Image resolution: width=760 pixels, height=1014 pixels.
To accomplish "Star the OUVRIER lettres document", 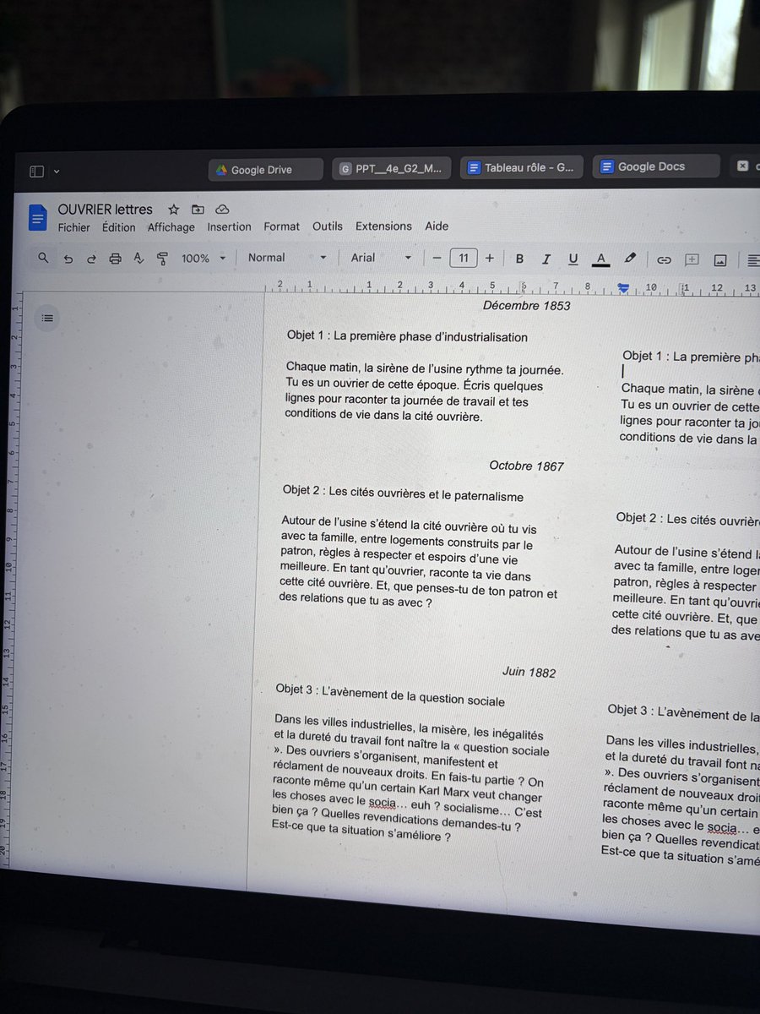I will coord(173,209).
